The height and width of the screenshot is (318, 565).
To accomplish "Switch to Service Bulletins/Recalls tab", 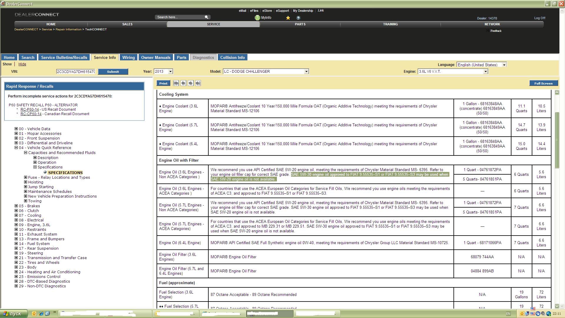I will [x=64, y=57].
